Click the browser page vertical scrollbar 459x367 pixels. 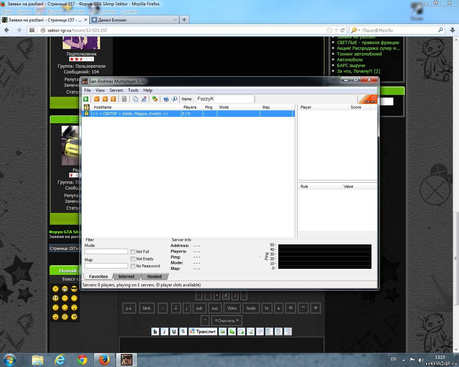[x=456, y=251]
